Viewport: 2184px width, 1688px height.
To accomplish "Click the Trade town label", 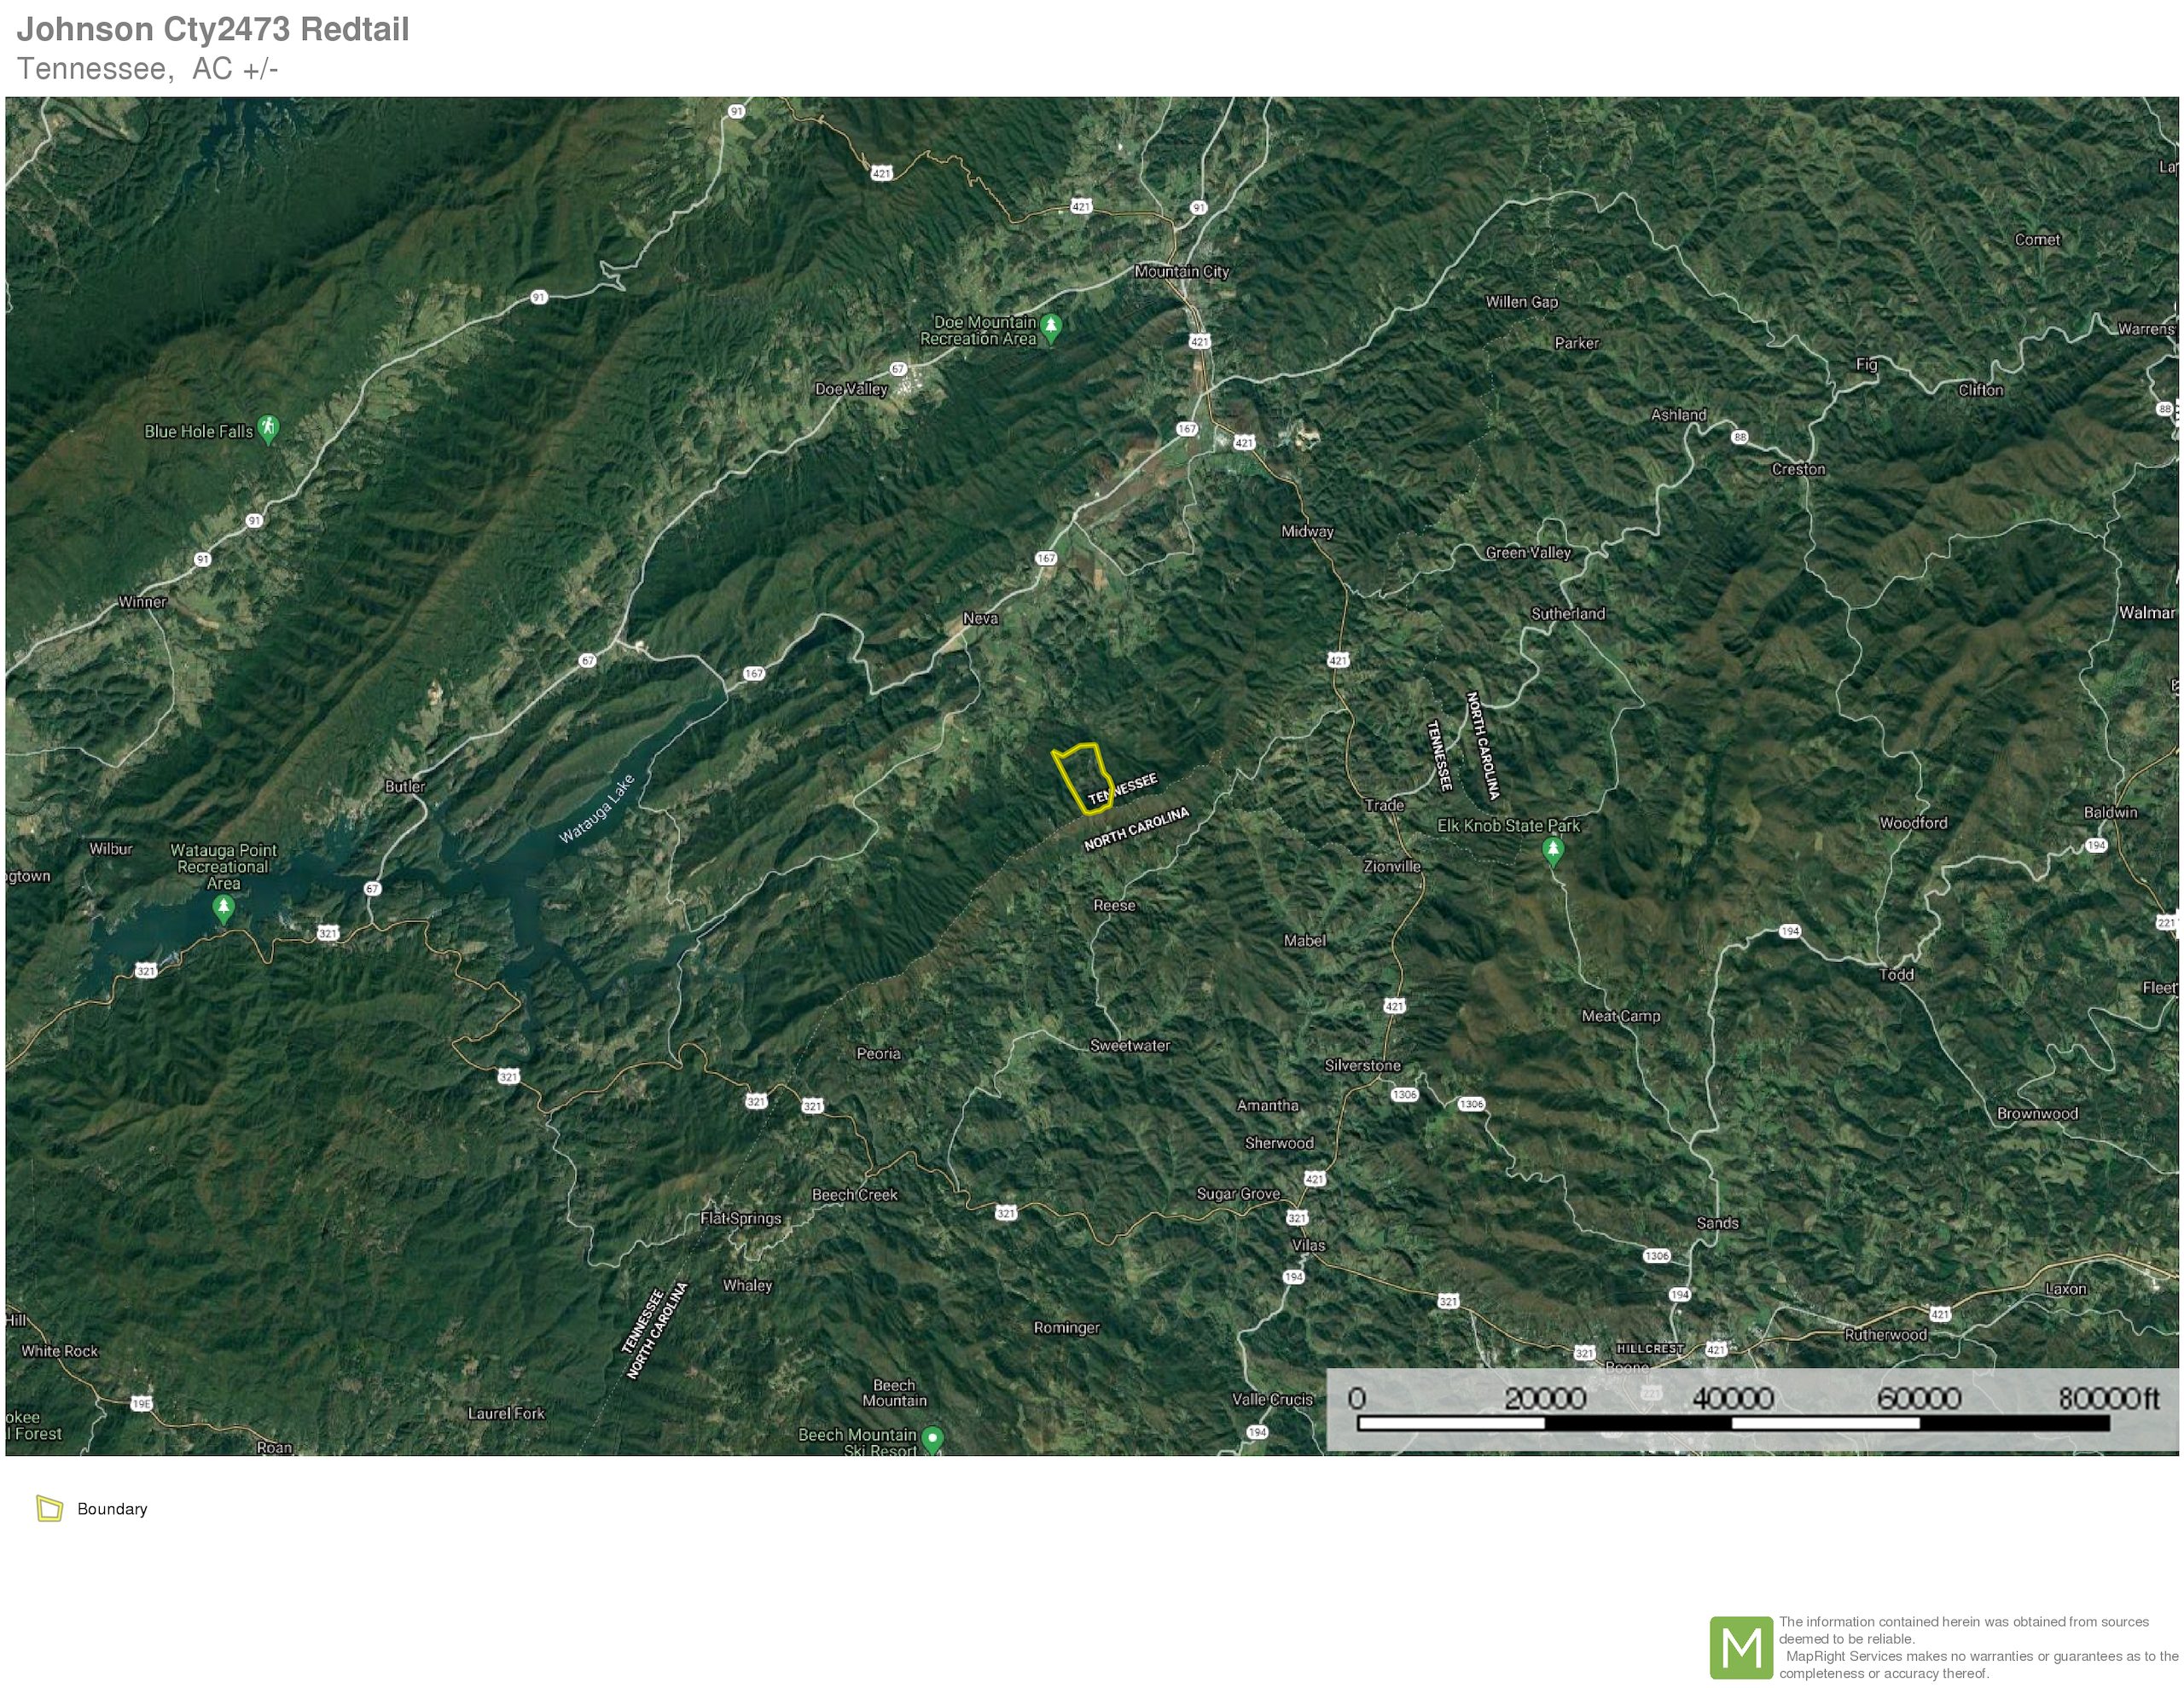I will pos(1384,805).
